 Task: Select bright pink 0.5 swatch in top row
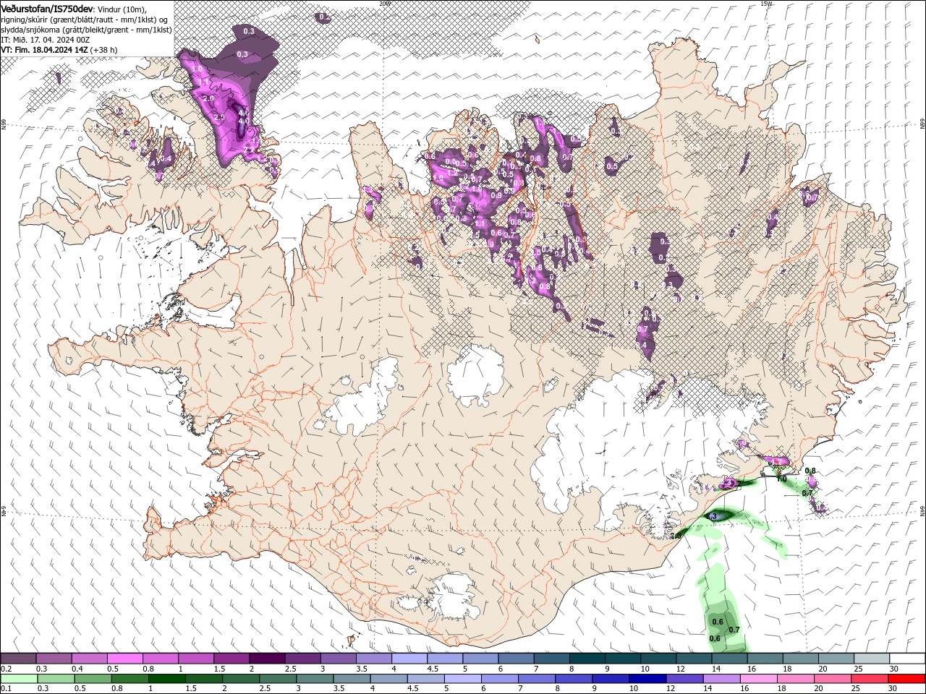[x=125, y=659]
